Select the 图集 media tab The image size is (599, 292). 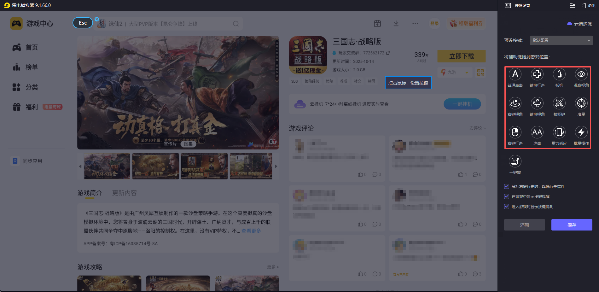click(x=188, y=144)
